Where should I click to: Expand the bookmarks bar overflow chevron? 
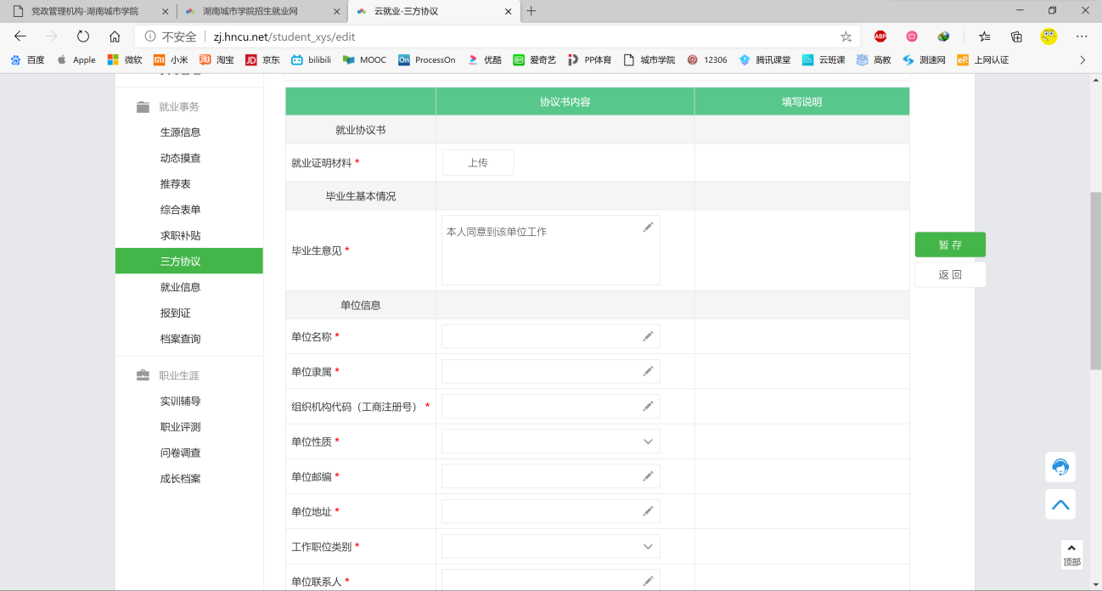point(1082,60)
